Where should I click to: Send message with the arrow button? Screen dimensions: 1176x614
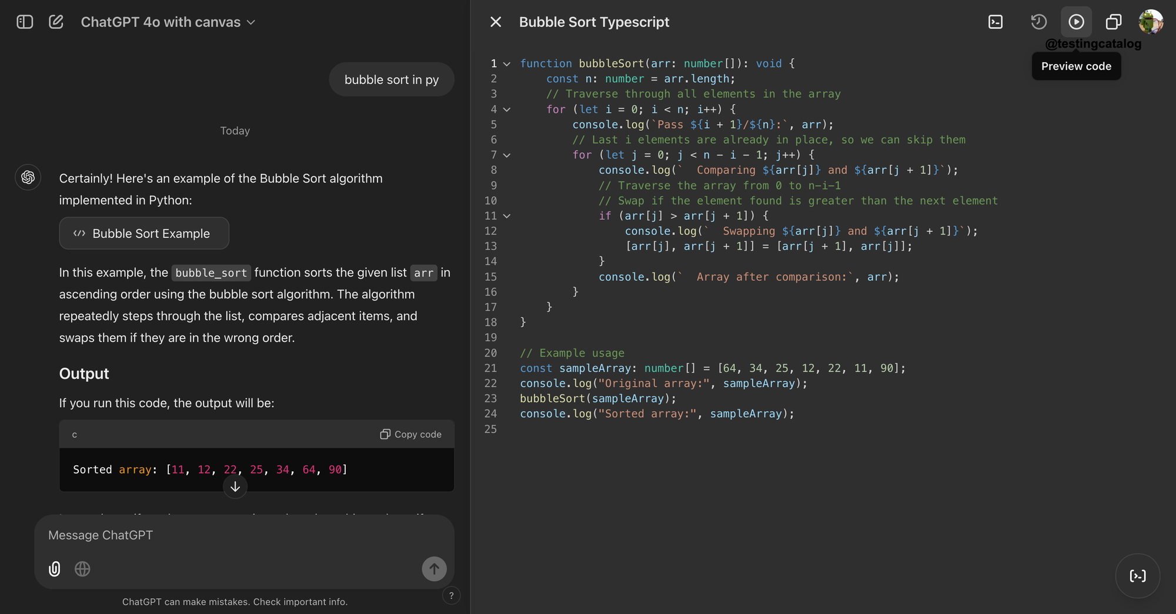tap(434, 569)
